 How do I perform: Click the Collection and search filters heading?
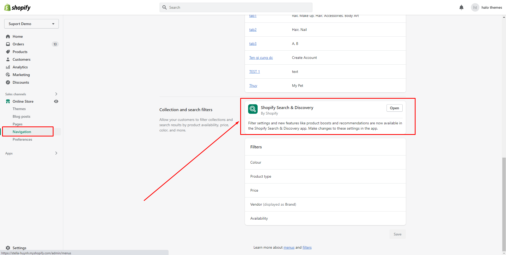[186, 110]
